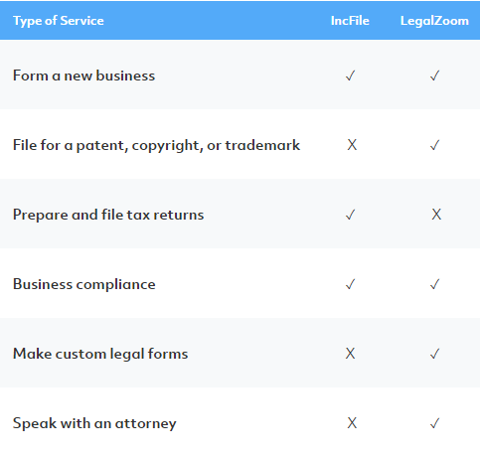Click LegalZoom checkmark for Business compliance
Screen dimensions: 480x456
point(434,284)
